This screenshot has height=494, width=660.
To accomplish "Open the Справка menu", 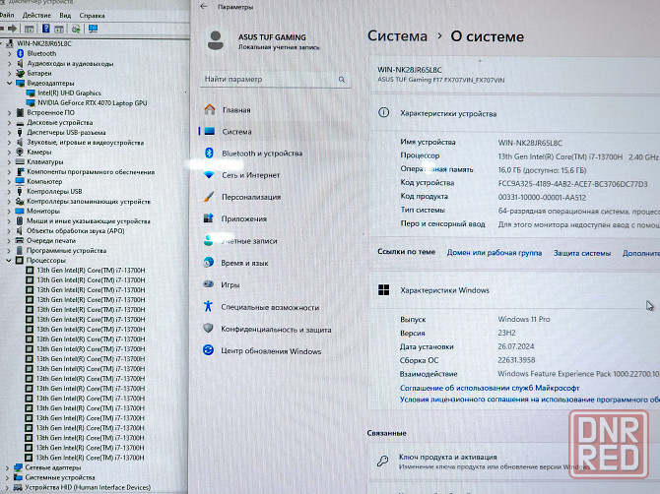I will (92, 16).
